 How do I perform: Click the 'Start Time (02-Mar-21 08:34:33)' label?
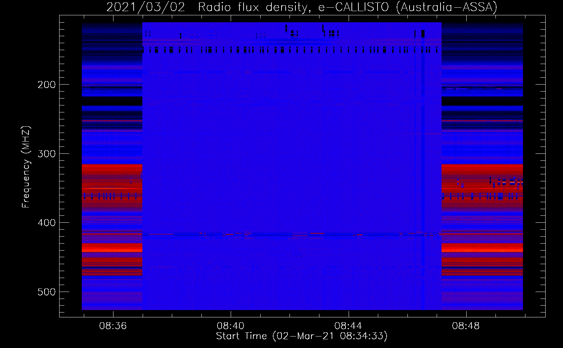302,336
